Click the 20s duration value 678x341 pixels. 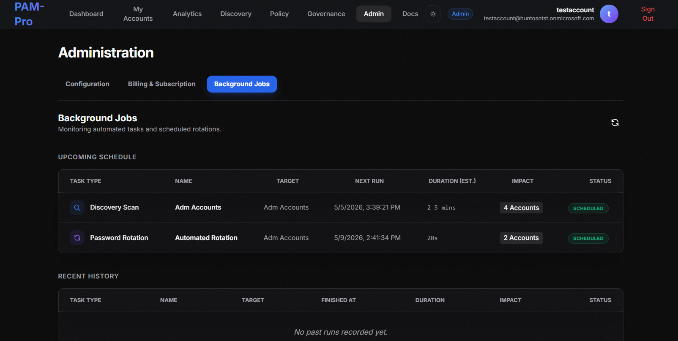tap(432, 238)
